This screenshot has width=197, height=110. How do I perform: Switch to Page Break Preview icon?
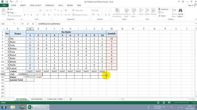click(169, 103)
